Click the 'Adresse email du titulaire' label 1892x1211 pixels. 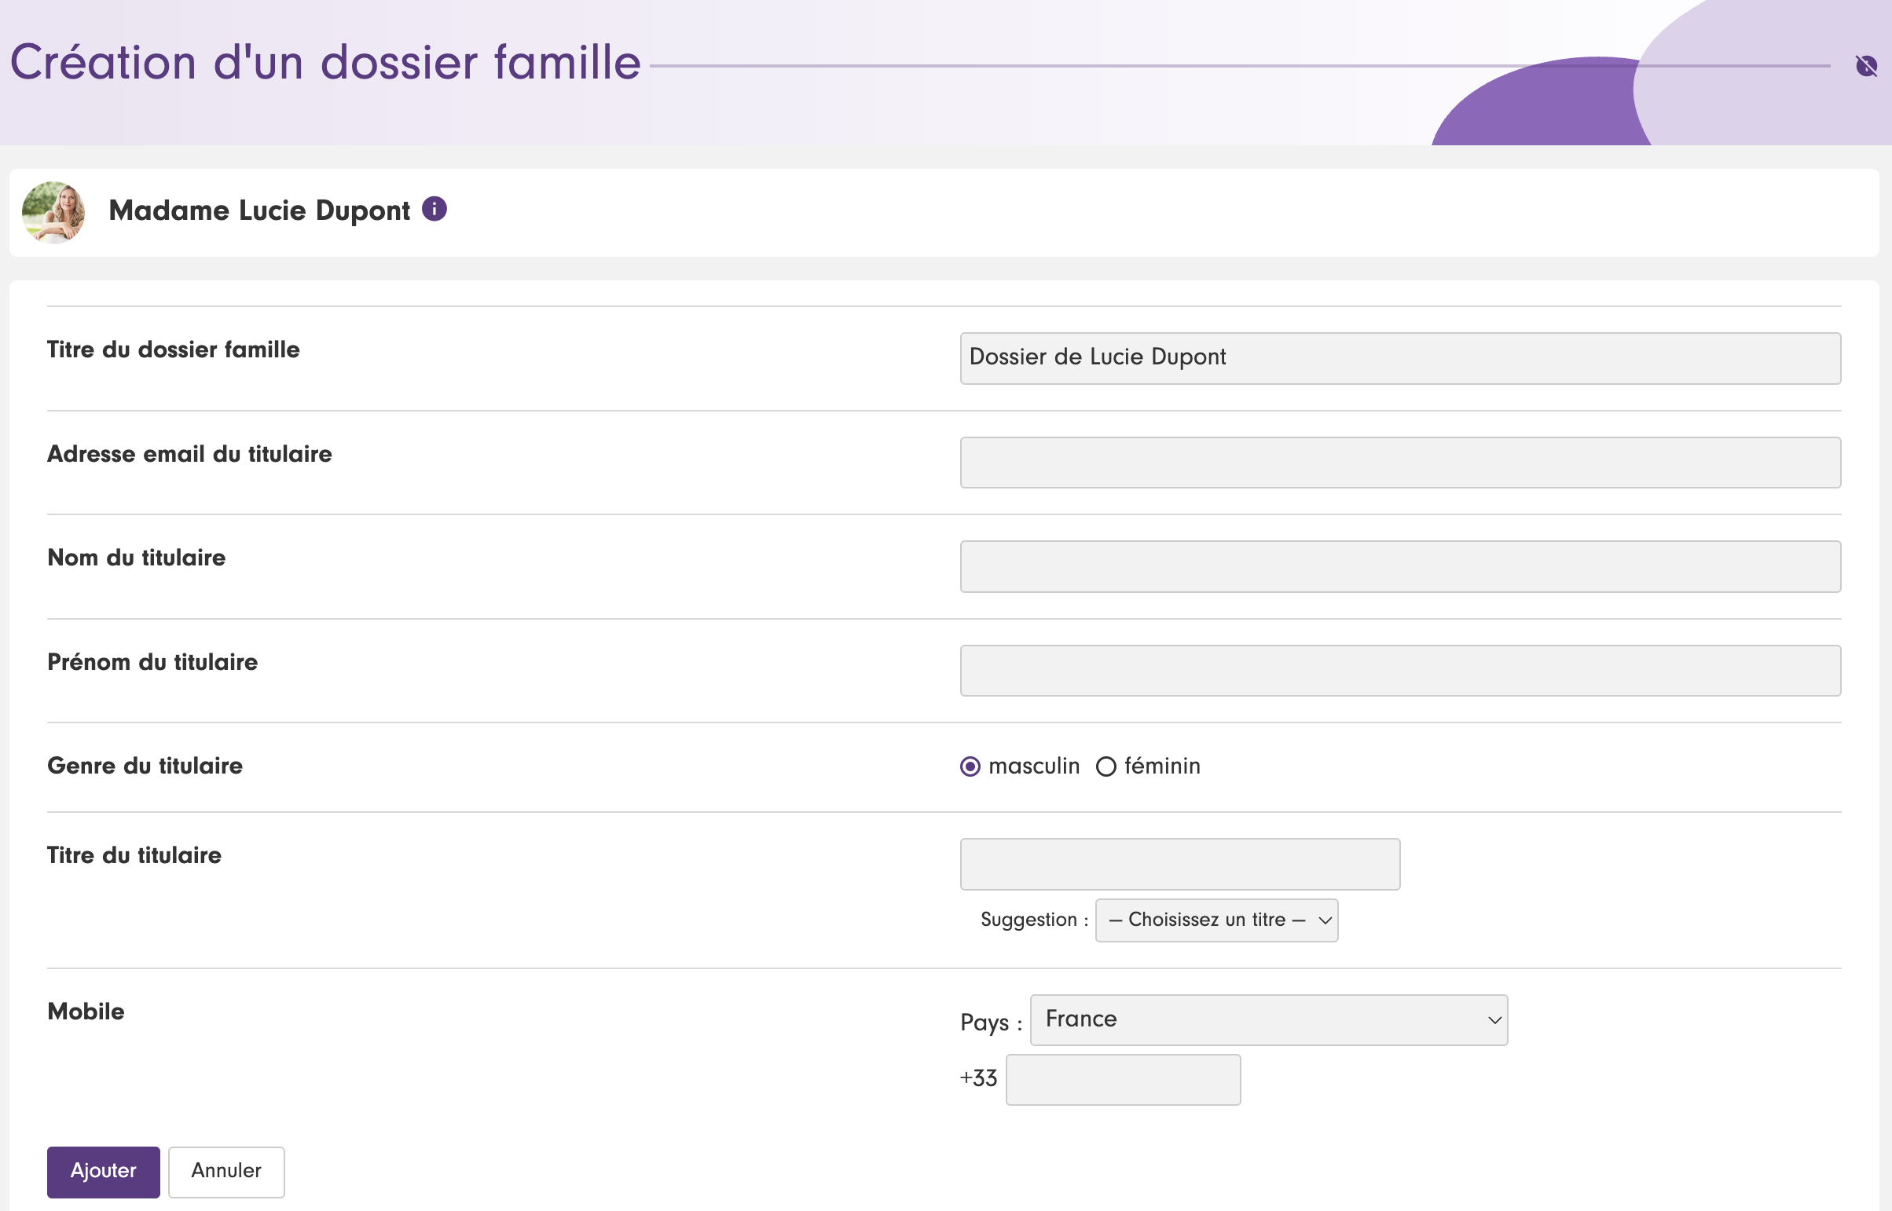pos(189,454)
